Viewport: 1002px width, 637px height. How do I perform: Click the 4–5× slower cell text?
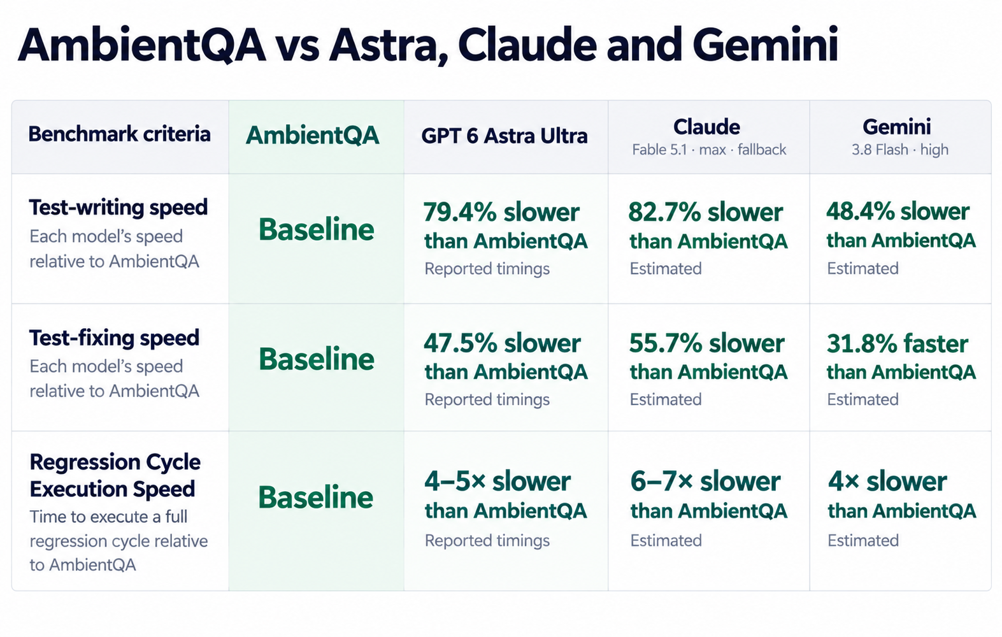497,481
